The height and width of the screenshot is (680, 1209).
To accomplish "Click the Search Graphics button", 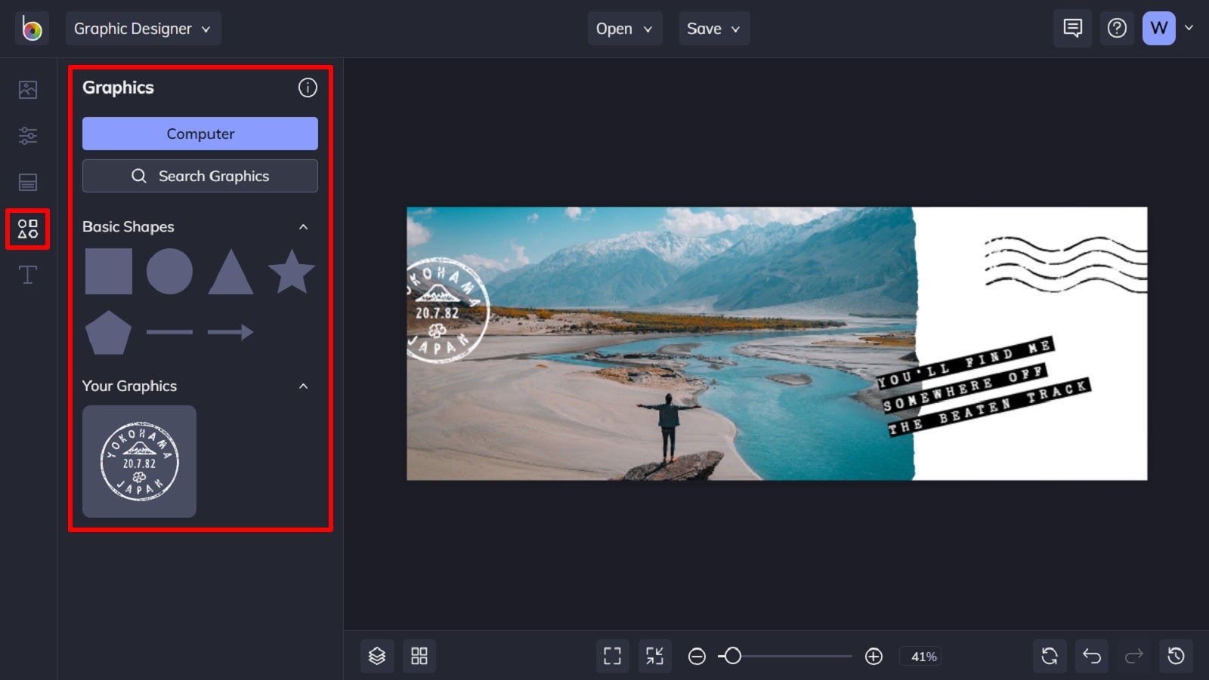I will tap(199, 176).
